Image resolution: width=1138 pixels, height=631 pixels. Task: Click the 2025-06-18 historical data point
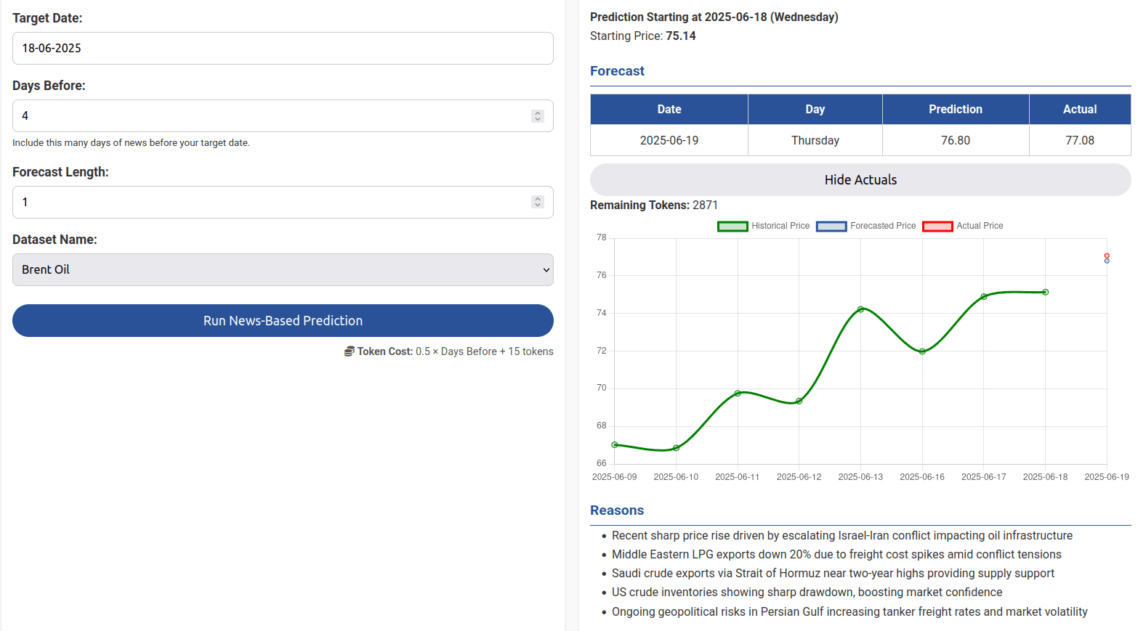coord(1046,293)
